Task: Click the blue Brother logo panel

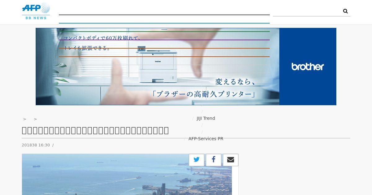Action: [308, 67]
